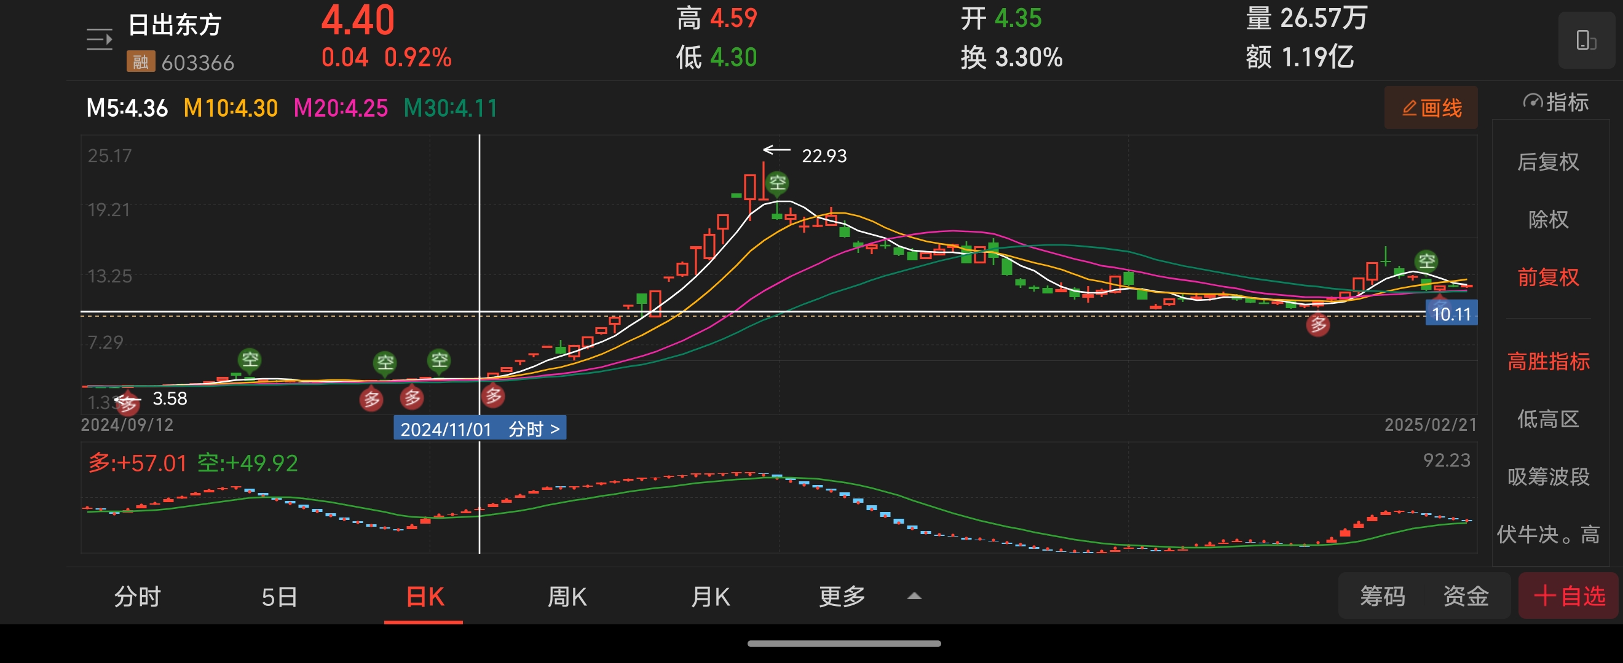Expand 更多 timeframe options
The width and height of the screenshot is (1623, 663).
point(842,596)
